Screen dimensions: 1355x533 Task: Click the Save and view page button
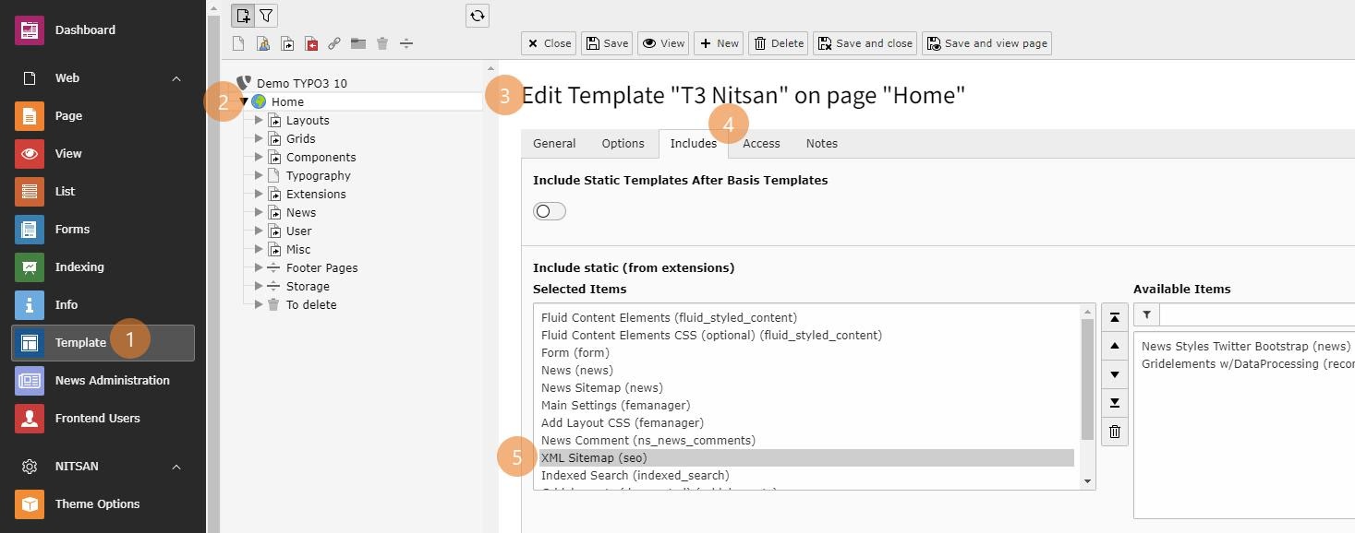pos(986,42)
